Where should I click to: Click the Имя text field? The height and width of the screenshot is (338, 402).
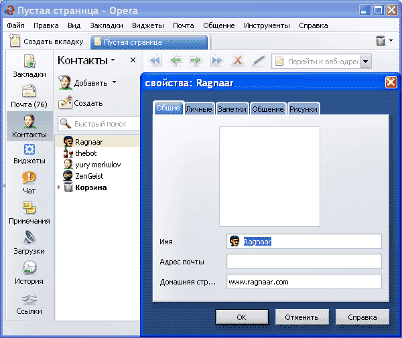[x=304, y=241]
